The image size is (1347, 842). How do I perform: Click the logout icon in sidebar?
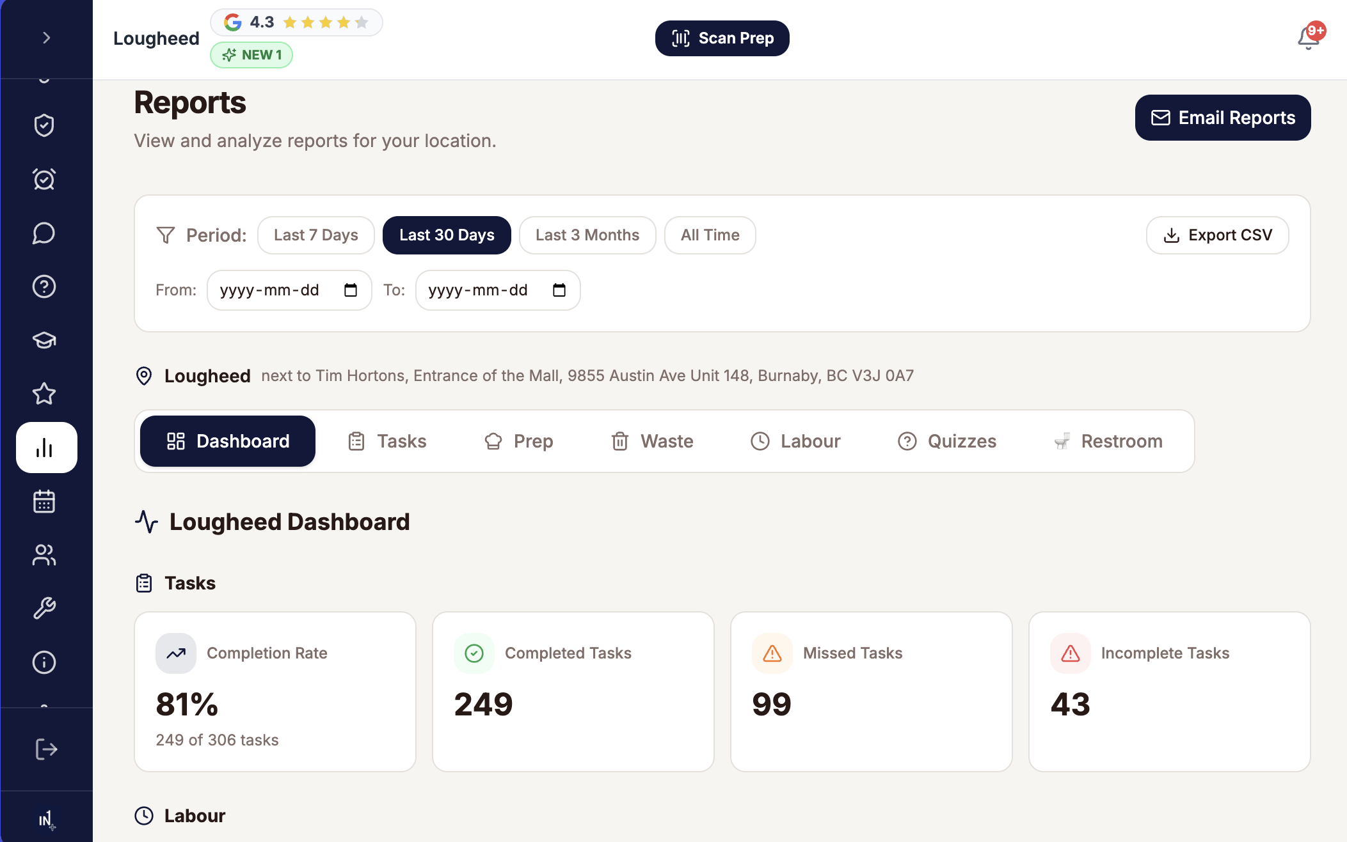click(x=46, y=749)
